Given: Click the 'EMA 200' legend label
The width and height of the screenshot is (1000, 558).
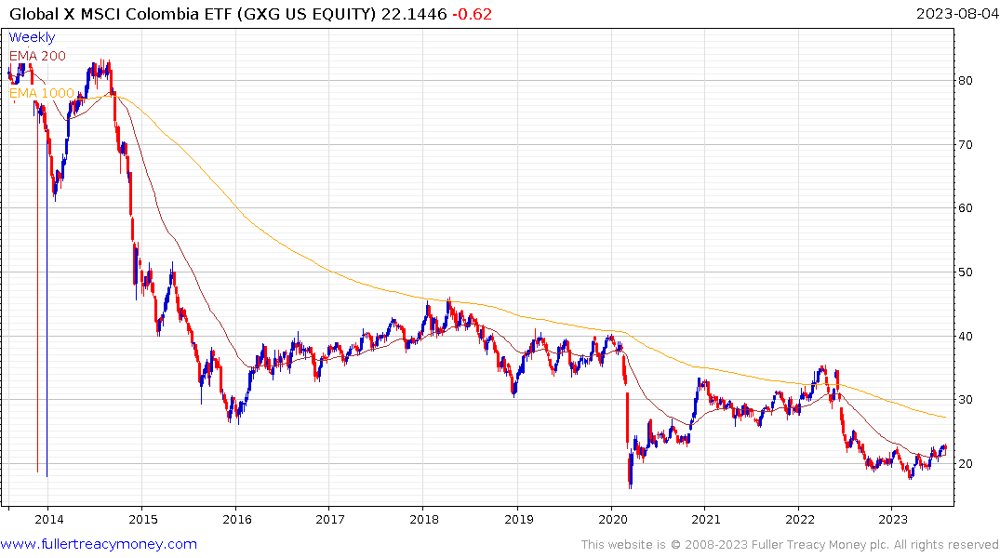Looking at the screenshot, I should [x=37, y=56].
